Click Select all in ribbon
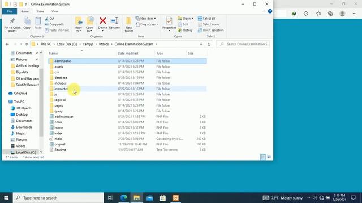The height and width of the screenshot is (203, 362). [x=206, y=19]
